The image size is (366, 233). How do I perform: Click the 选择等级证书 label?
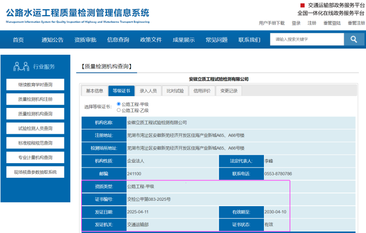pos(98,107)
